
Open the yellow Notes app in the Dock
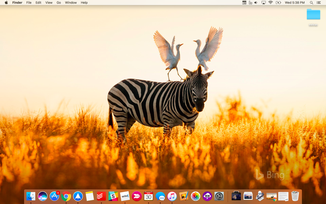pos(90,196)
